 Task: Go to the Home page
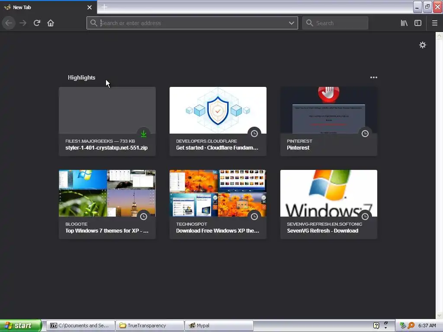[51, 23]
